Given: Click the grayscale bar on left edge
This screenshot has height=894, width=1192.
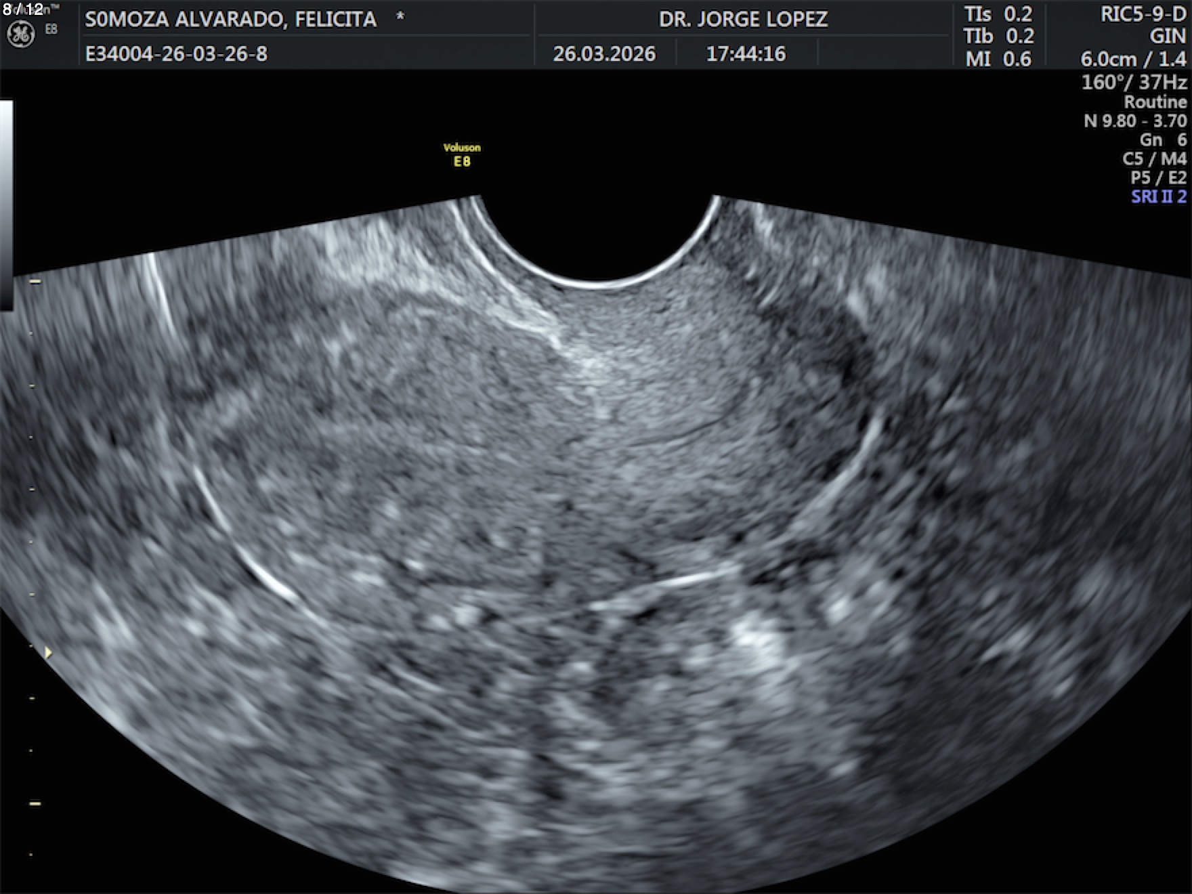Looking at the screenshot, I should point(6,203).
